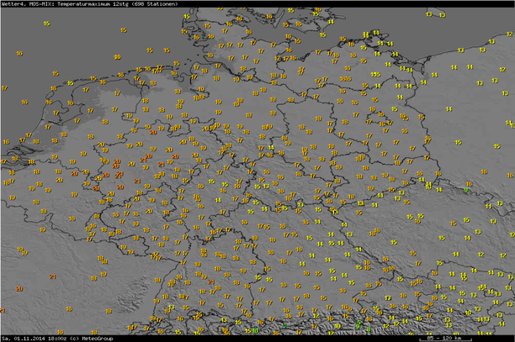Click the green '10' station value beside yellow '15'
The width and height of the screenshot is (515, 342).
point(255,331)
